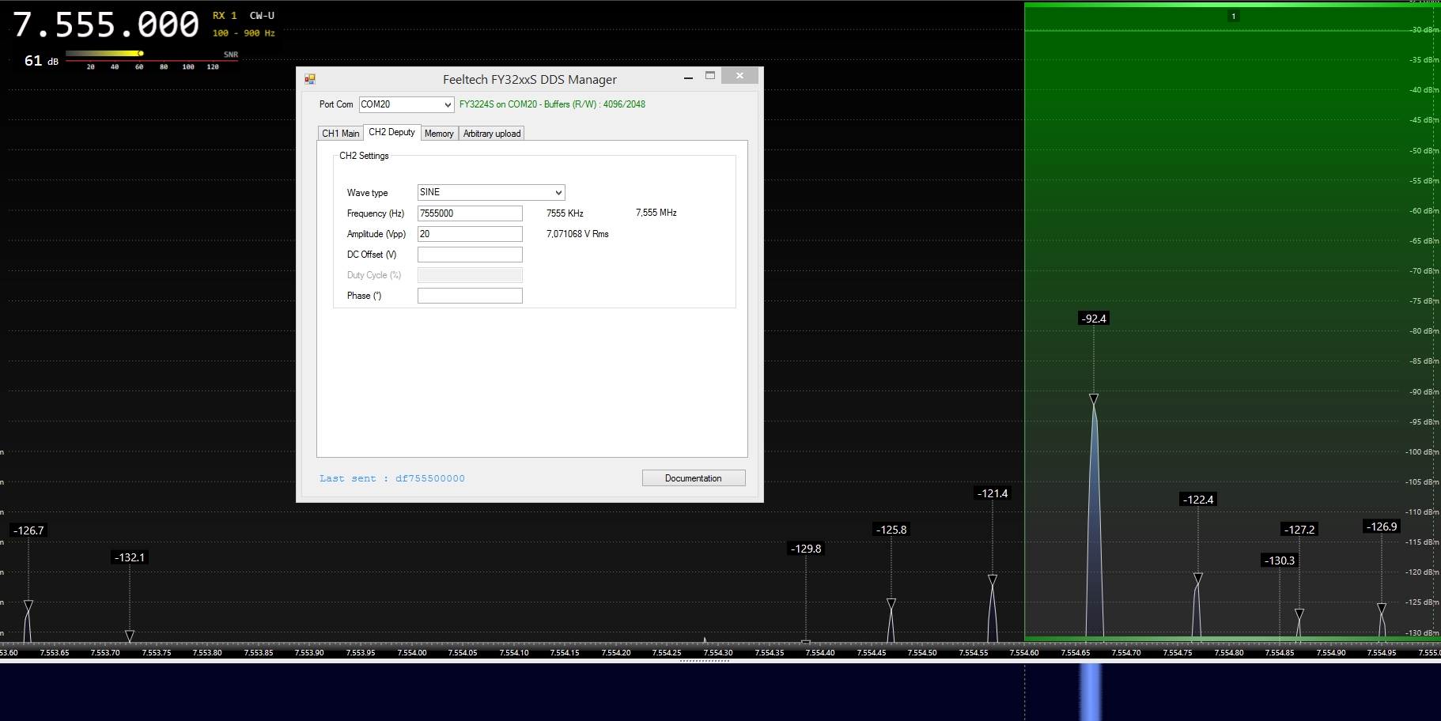Click the 7,071068 V Rms value
The height and width of the screenshot is (721, 1441).
click(x=577, y=234)
